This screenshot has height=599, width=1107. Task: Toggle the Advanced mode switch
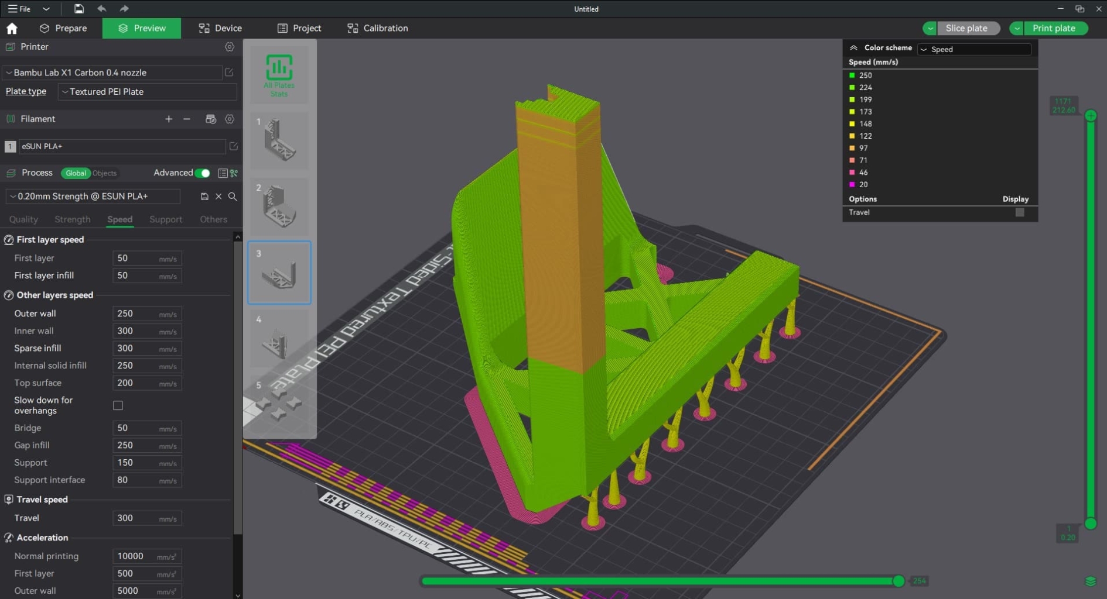(202, 173)
